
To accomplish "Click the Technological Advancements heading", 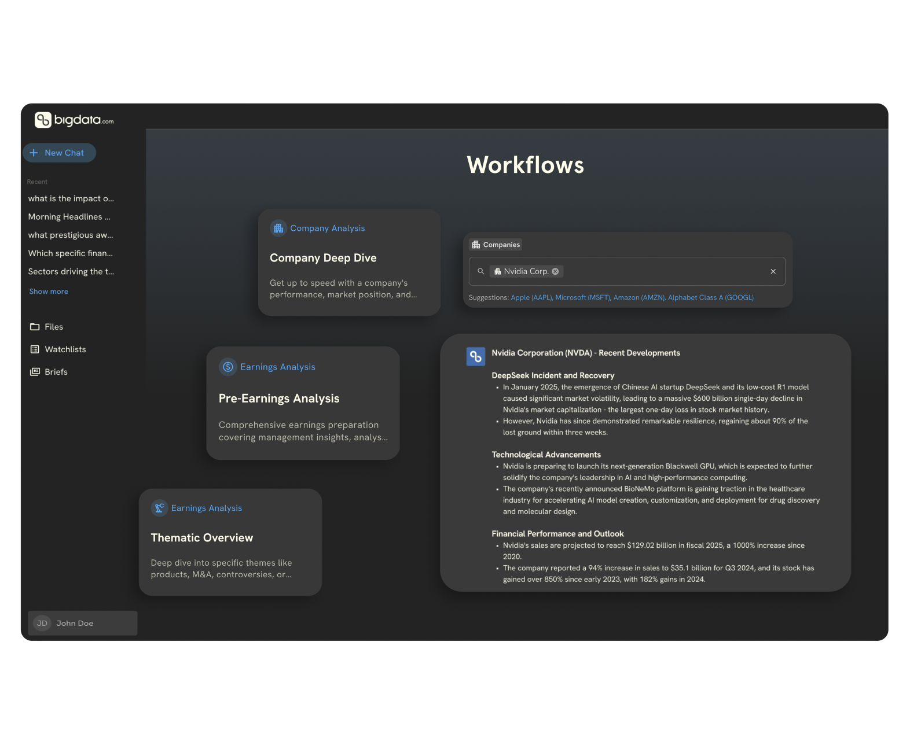I will point(546,455).
